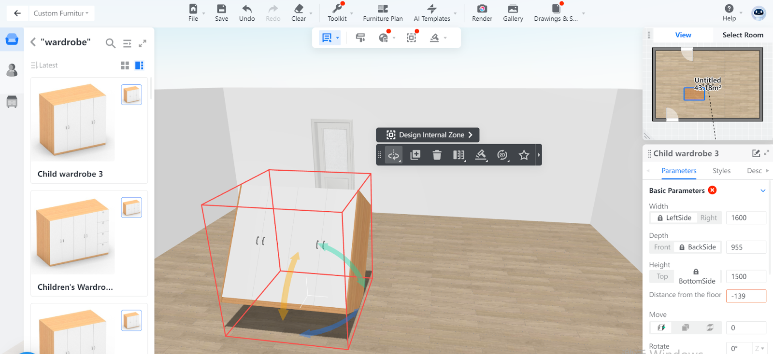Screen dimensions: 773x354
Task: Delete the wardrobe using trash icon
Action: (437, 155)
